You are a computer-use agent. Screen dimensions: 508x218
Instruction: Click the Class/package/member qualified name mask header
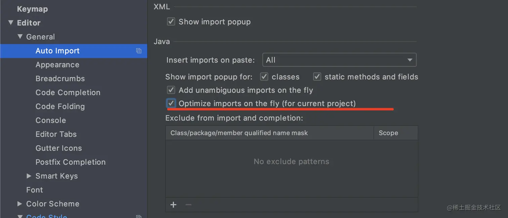[239, 133]
